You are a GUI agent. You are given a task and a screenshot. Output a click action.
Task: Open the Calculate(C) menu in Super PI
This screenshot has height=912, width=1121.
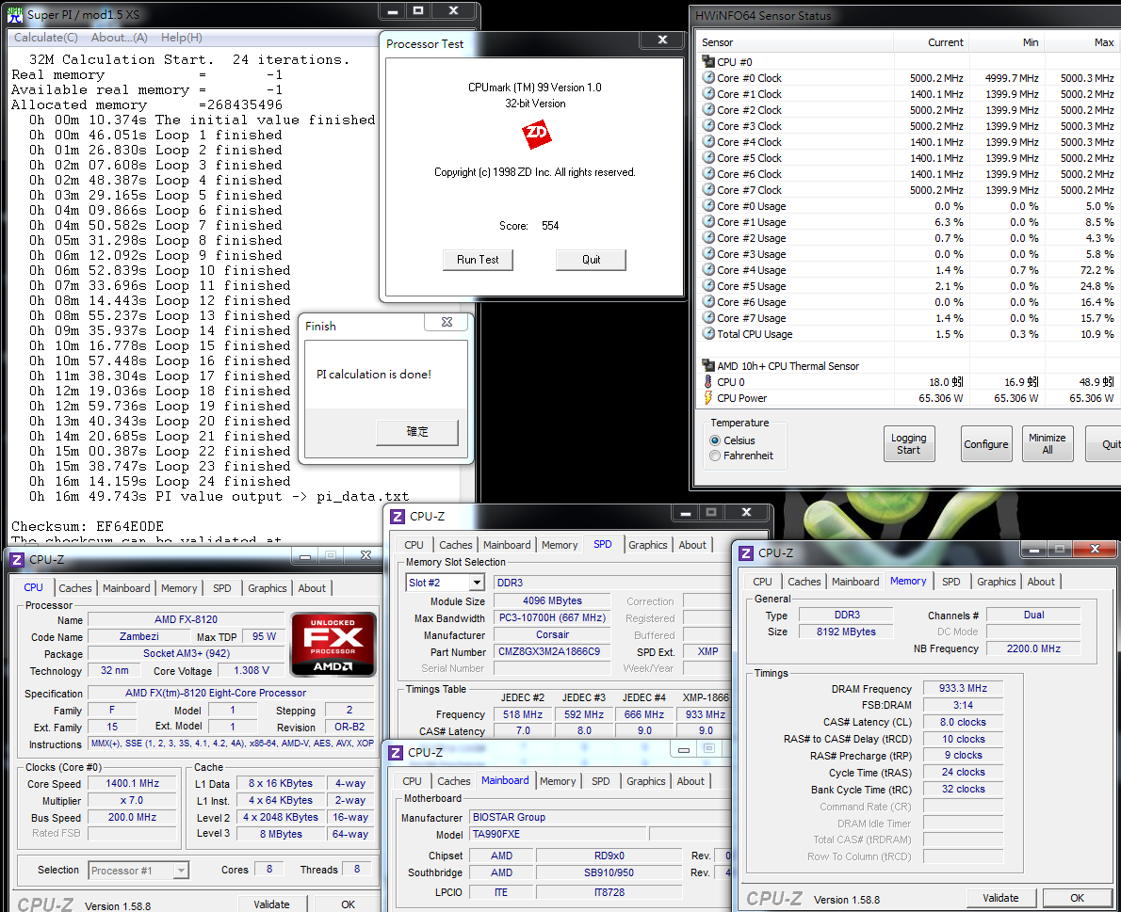pyautogui.click(x=46, y=37)
